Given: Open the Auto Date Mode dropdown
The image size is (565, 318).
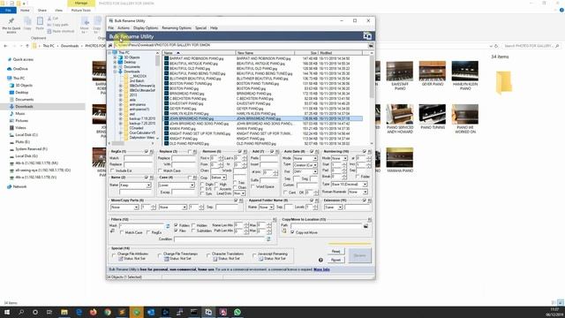Looking at the screenshot, I should (x=305, y=158).
